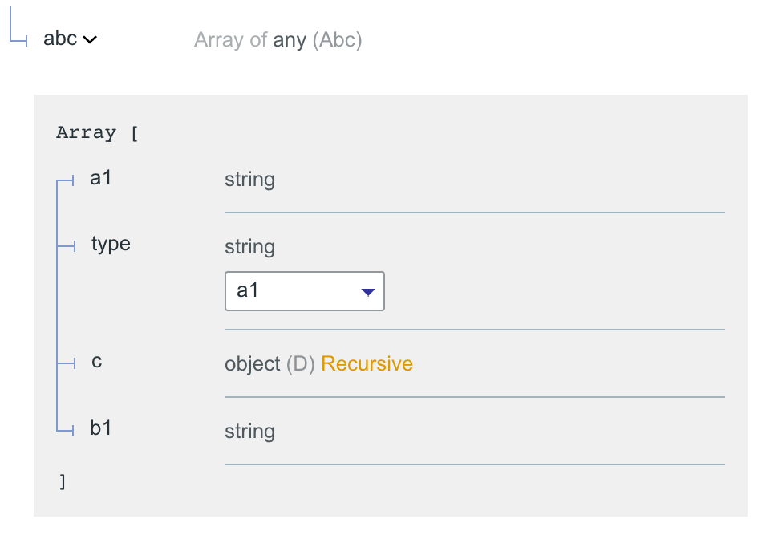The height and width of the screenshot is (539, 778).
Task: Select the type field row
Action: click(x=111, y=244)
